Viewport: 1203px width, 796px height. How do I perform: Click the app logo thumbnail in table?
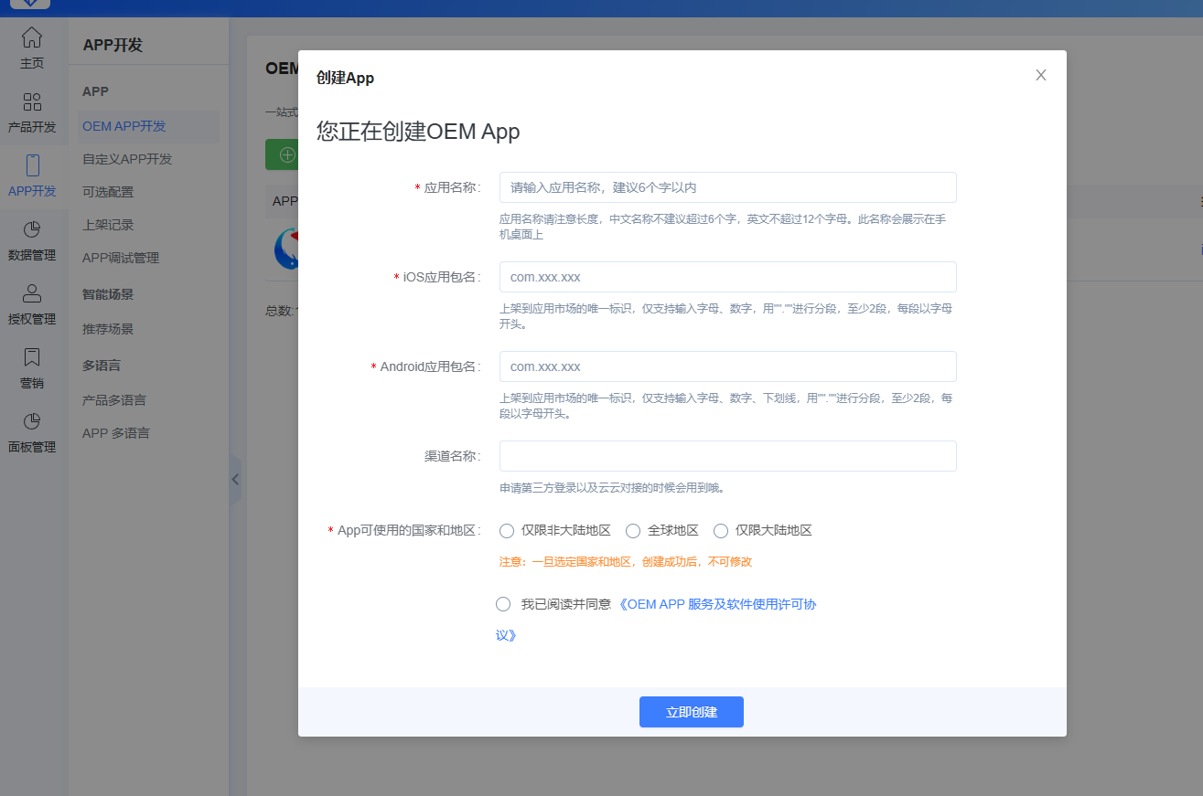(286, 249)
